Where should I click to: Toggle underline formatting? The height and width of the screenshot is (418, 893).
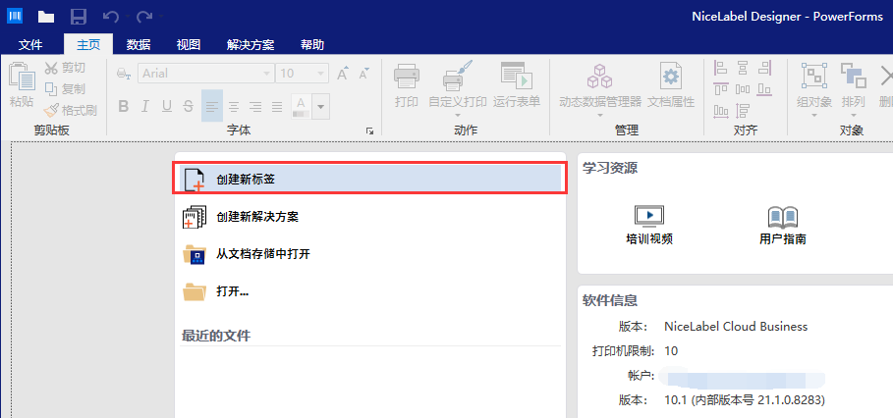tap(166, 107)
